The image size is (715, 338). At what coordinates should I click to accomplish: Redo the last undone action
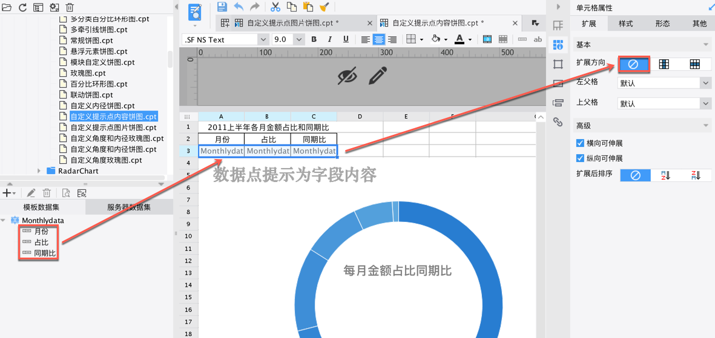coord(255,7)
